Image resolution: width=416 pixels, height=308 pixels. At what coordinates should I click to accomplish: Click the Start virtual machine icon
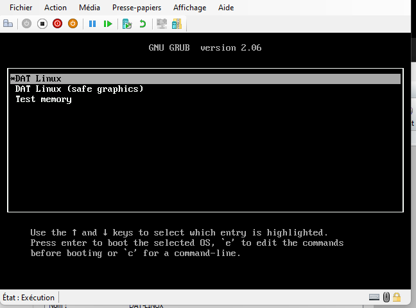[x=26, y=24]
